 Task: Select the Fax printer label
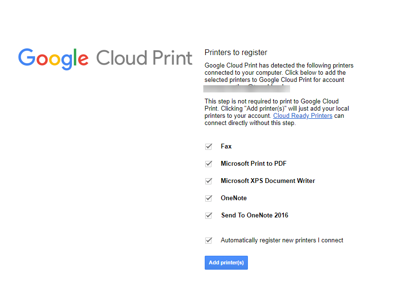(225, 147)
